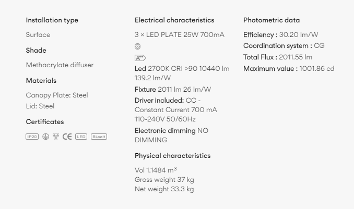354x209 pixels.
Task: Click the Methacrylate diffuser text
Action: [x=60, y=65]
